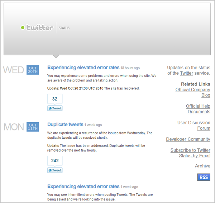Click the 'Related Links' heading
This screenshot has height=203, width=215.
[x=196, y=84]
